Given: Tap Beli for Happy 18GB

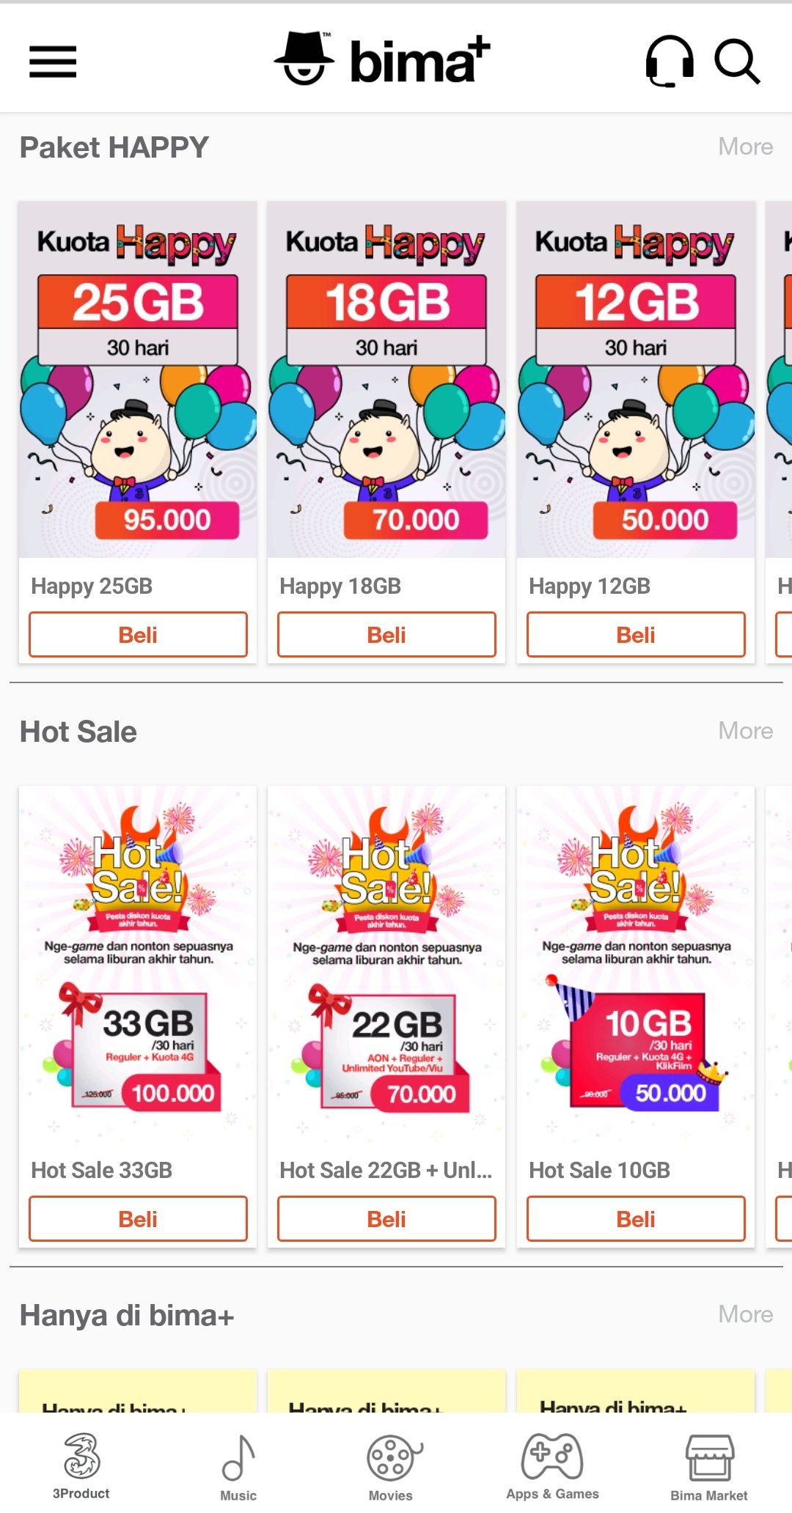Looking at the screenshot, I should coord(386,635).
